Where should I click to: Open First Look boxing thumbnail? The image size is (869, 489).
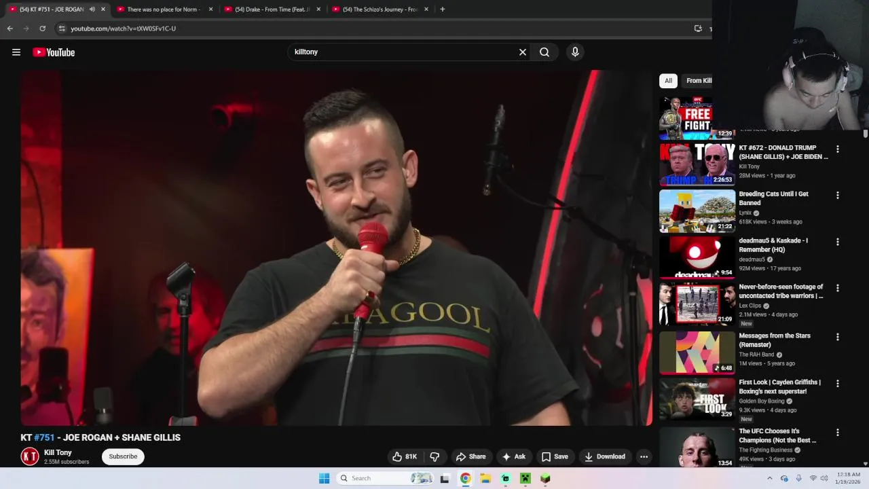tap(697, 399)
